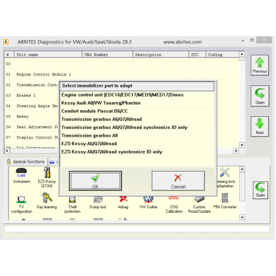Switch to the Special functions tab
The image size is (276, 276).
(26, 162)
